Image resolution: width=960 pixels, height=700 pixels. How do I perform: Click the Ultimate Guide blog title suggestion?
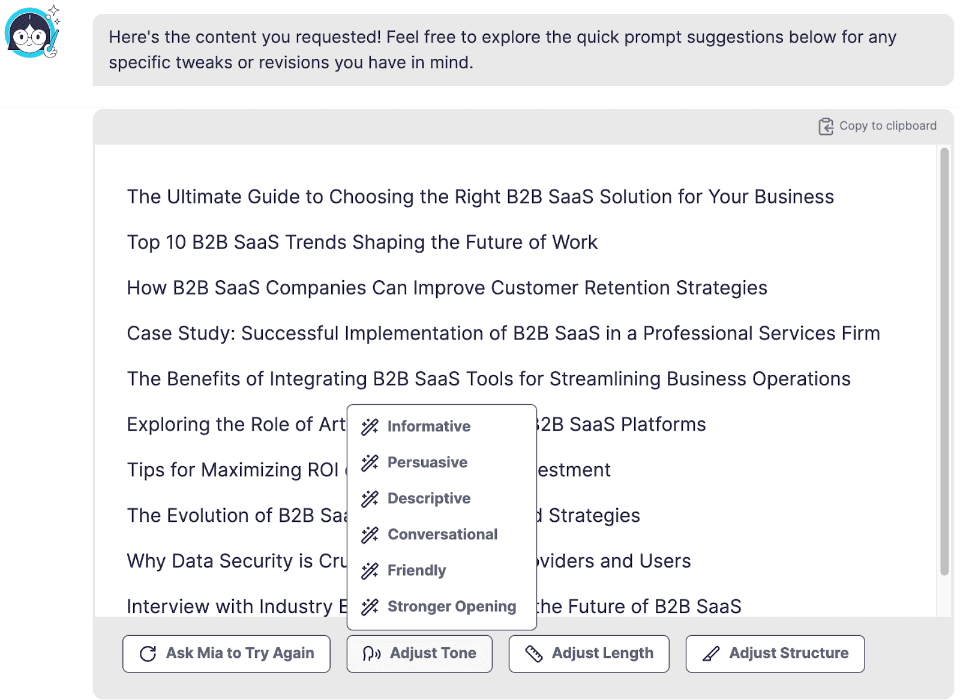(480, 196)
